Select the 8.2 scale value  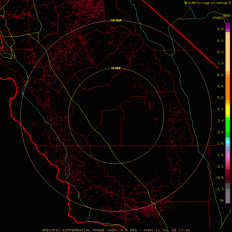click(x=220, y=52)
